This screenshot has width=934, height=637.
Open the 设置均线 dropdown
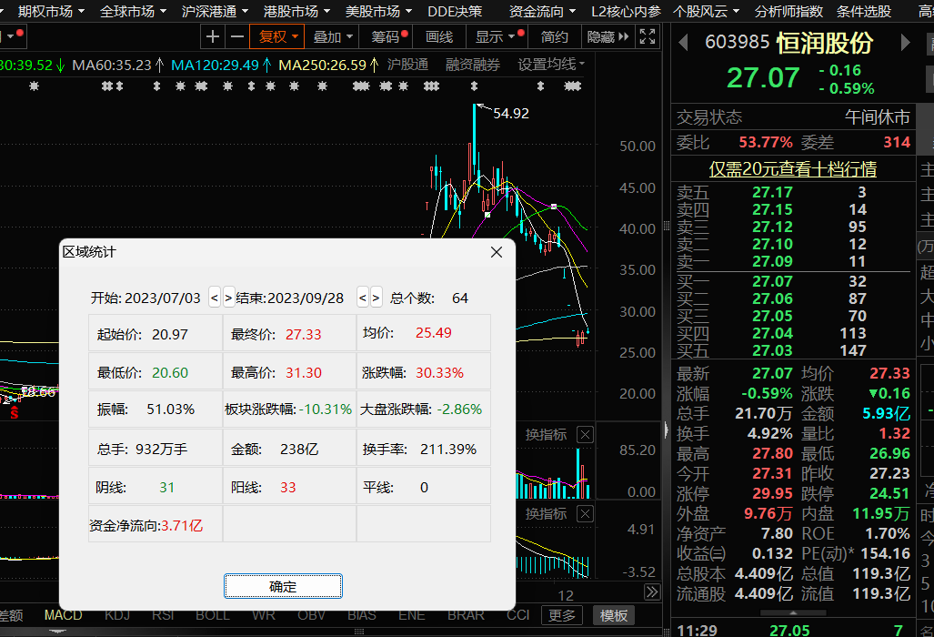point(551,65)
